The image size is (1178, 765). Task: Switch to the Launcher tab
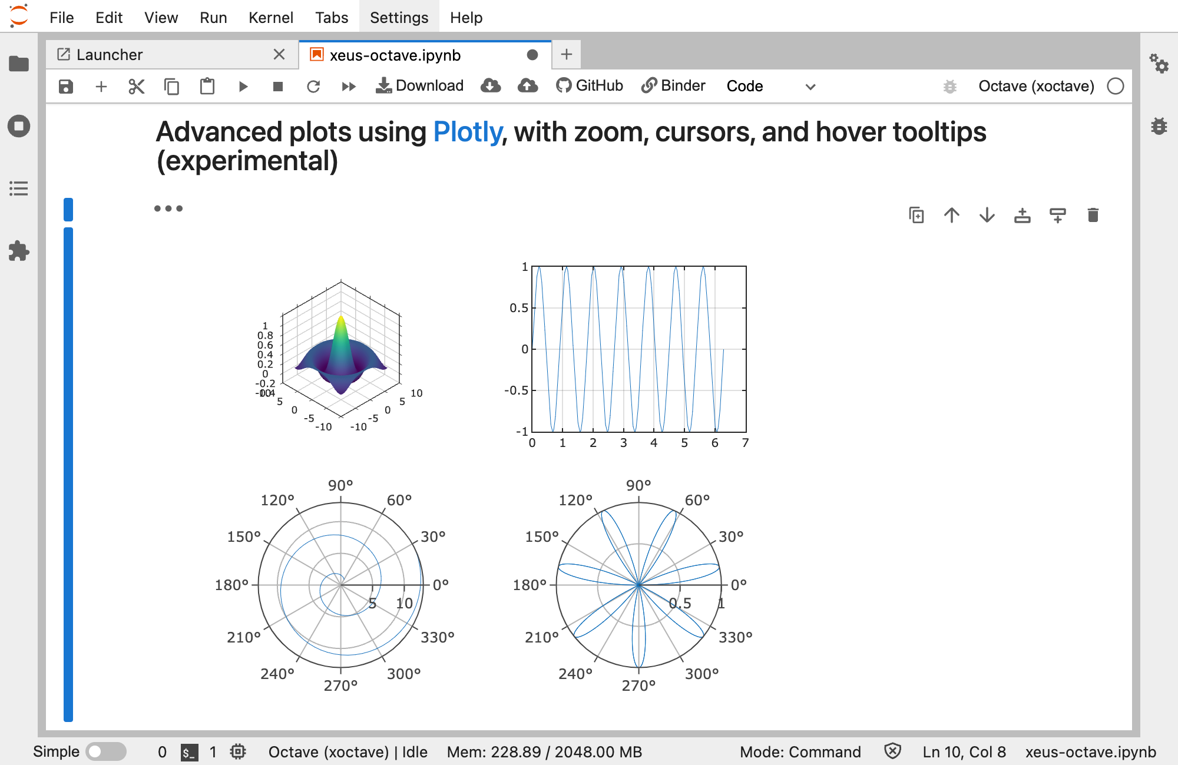pos(163,54)
